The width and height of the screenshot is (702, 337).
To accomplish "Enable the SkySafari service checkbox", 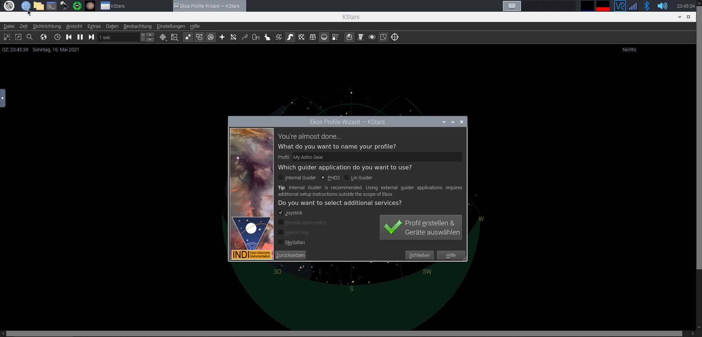I will coord(281,242).
